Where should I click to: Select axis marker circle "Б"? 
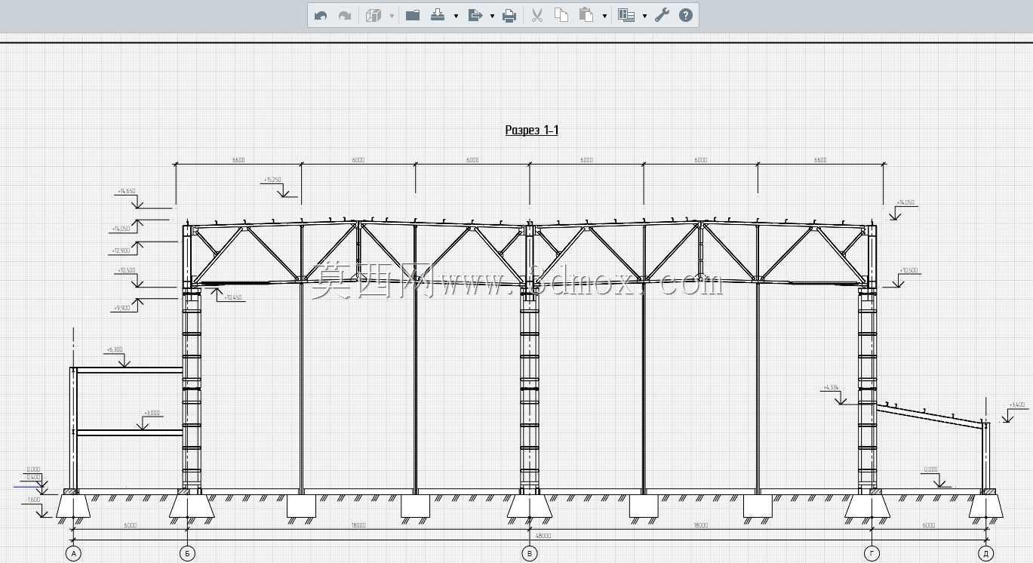[187, 554]
